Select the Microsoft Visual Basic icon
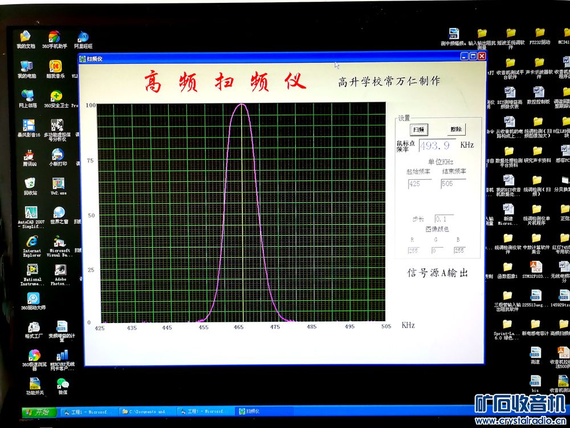Image resolution: width=570 pixels, height=428 pixels. (x=60, y=247)
